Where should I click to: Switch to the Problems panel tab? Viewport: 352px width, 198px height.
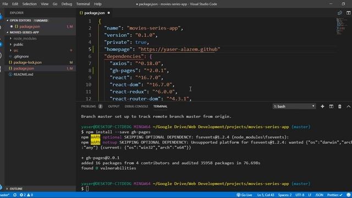pos(89,106)
